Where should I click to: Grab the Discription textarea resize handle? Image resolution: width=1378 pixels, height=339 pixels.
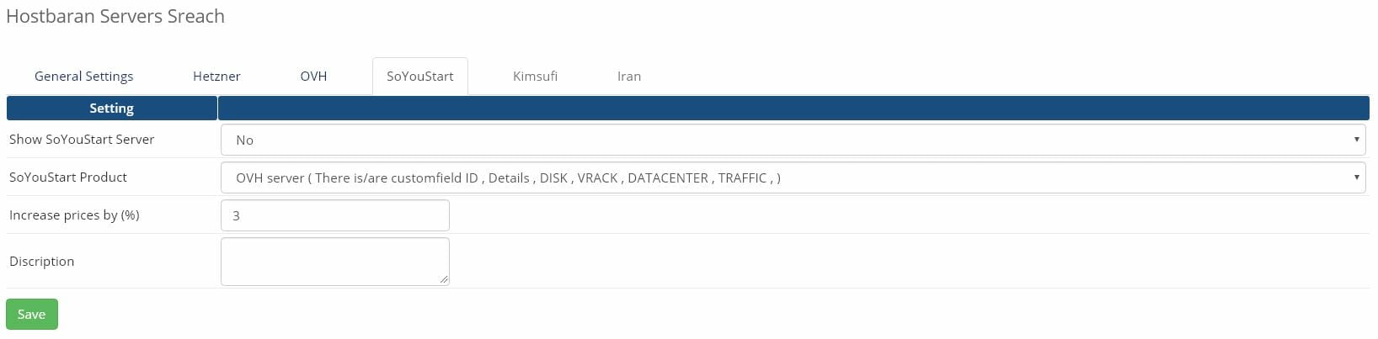pos(444,279)
